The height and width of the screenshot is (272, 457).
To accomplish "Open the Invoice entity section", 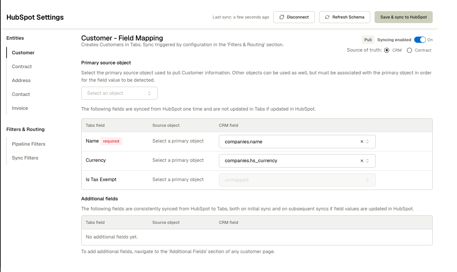I will pos(20,108).
